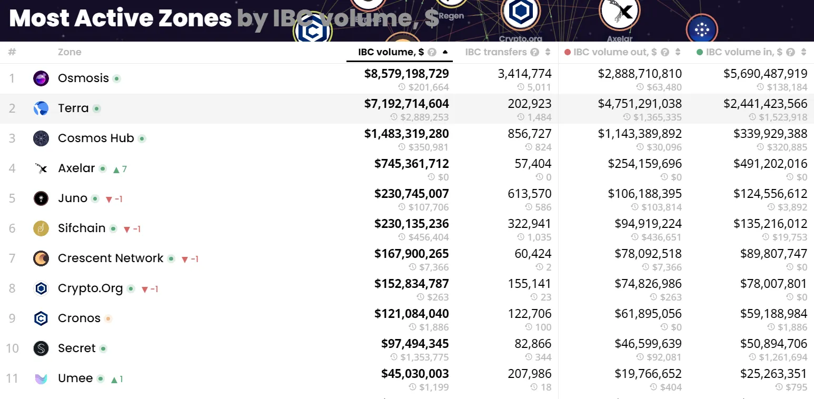
Task: Click Osmosis green status dot
Action: click(x=117, y=78)
